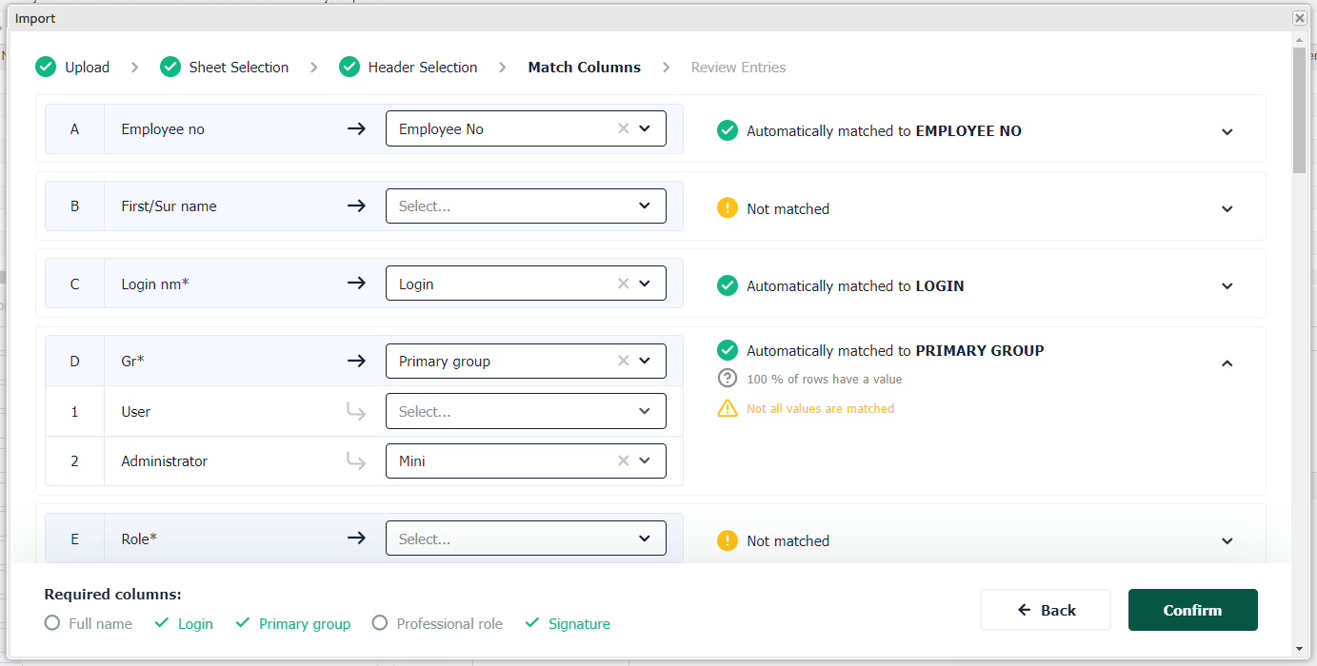Viewport: 1317px width, 666px height.
Task: Click the green check beside EMPLOYEE NO match
Action: [x=728, y=130]
